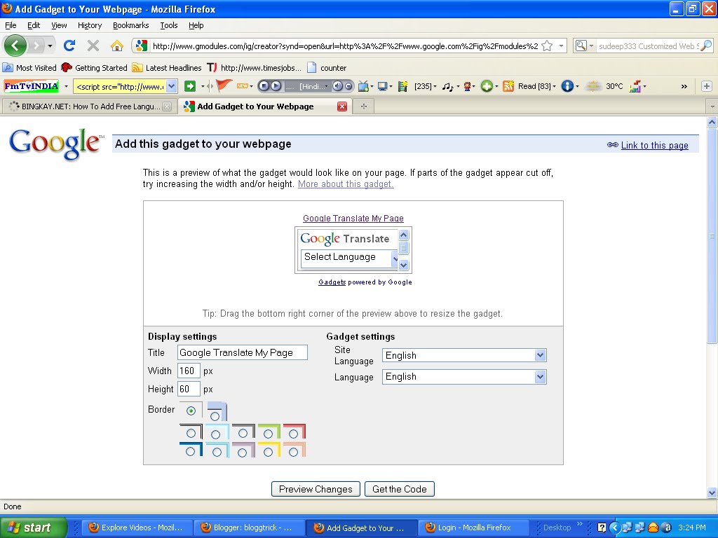The image size is (718, 538).
Task: Switch to the BINGKAY.NET tab
Action: click(x=90, y=106)
